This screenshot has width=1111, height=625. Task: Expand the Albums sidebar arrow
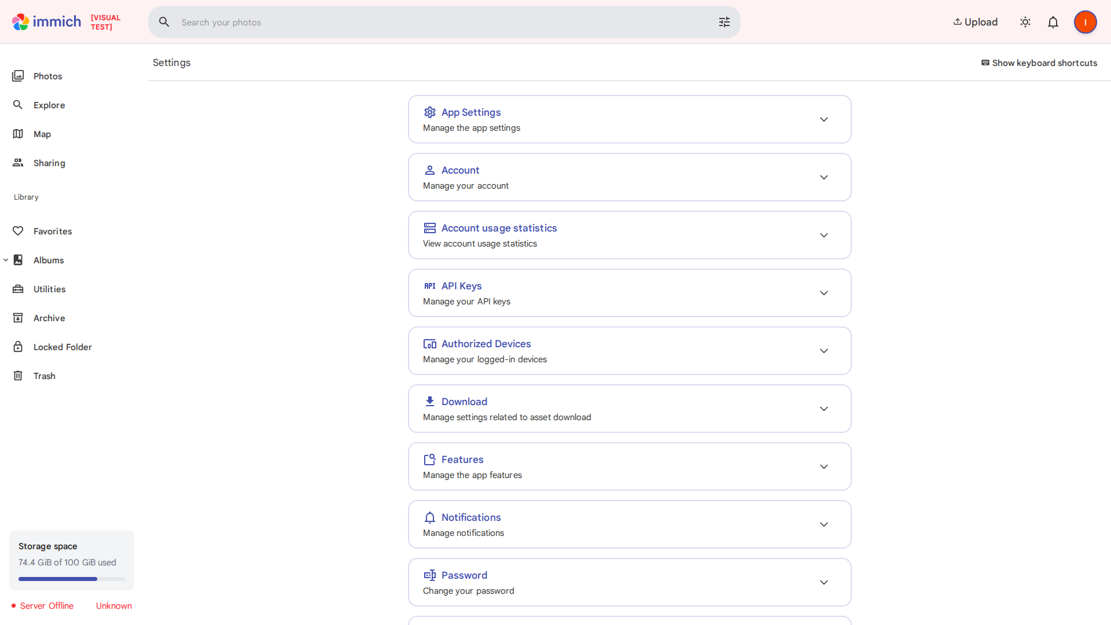[x=6, y=260]
